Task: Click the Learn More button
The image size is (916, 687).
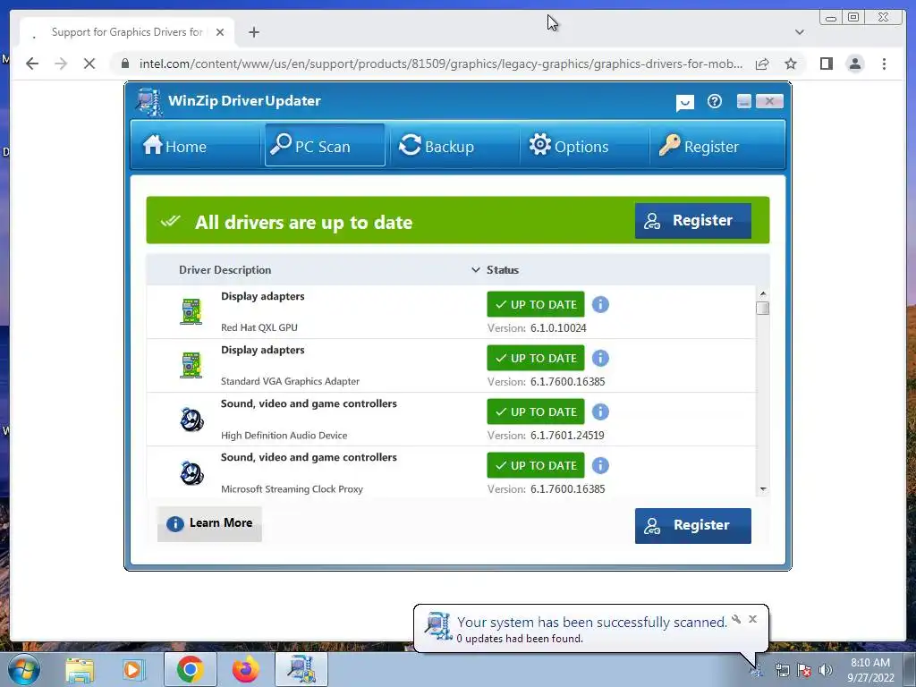Action: tap(209, 523)
